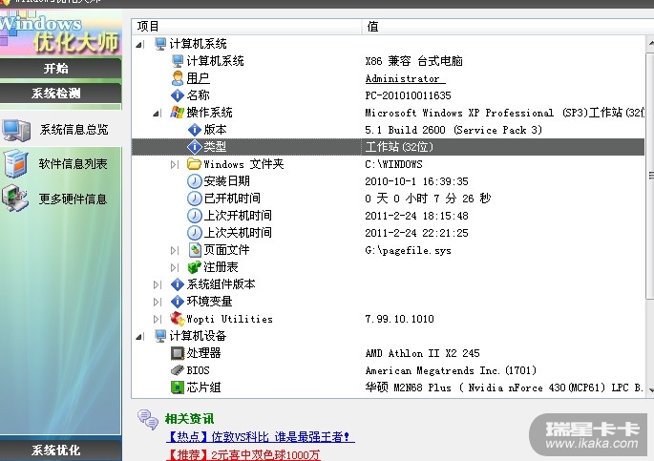Click the 名称 info icon
654x461 pixels.
coord(178,95)
